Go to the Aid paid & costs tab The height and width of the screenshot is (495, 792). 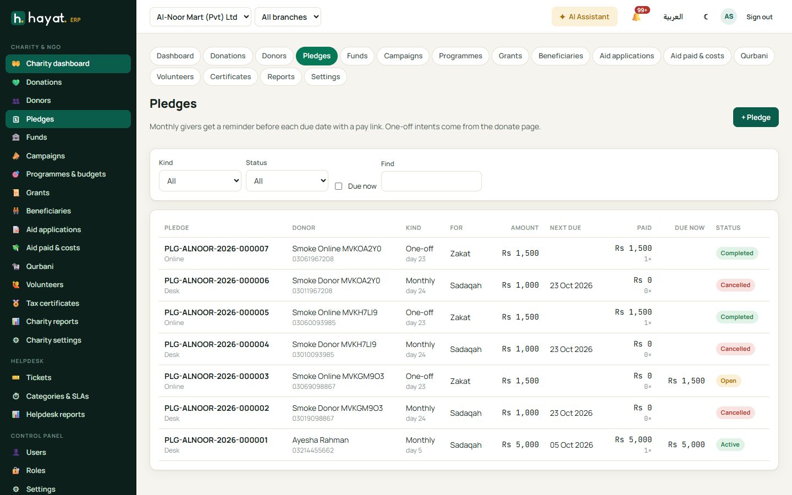coord(697,56)
